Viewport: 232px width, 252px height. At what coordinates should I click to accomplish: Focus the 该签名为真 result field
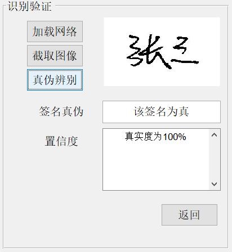[162, 112]
